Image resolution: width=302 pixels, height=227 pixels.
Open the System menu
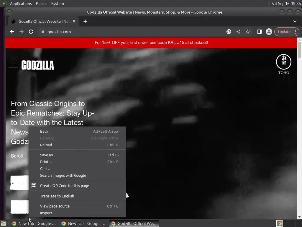coord(58,4)
